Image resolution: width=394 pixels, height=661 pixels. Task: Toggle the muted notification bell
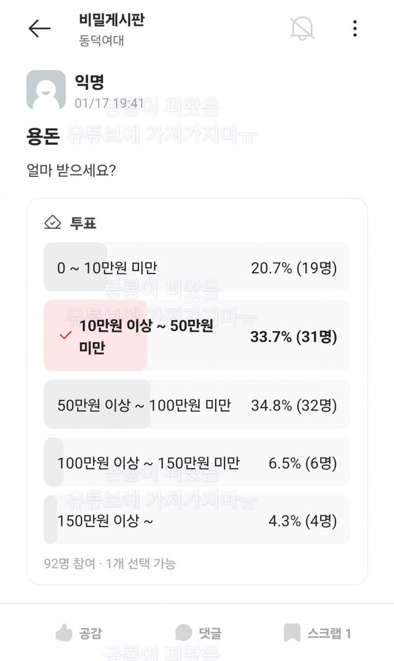point(302,28)
